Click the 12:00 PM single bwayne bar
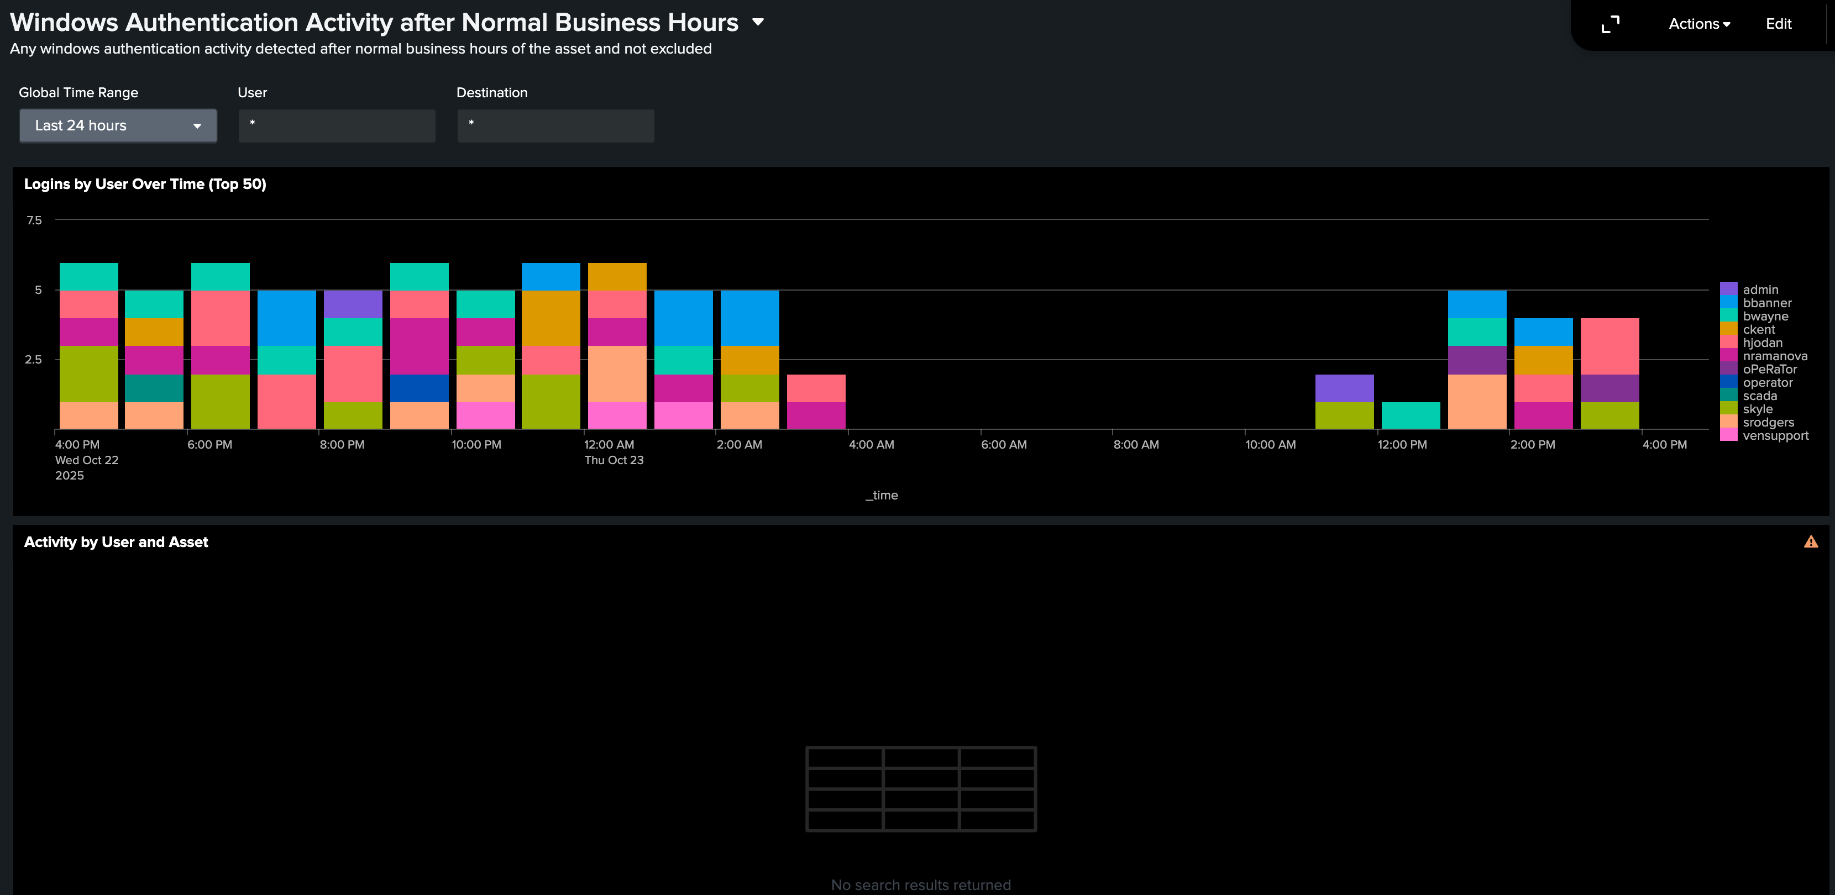The image size is (1835, 895). tap(1411, 415)
